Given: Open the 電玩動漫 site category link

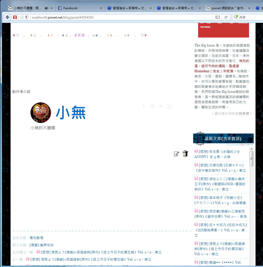Looking at the screenshot, I should [x=36, y=238].
